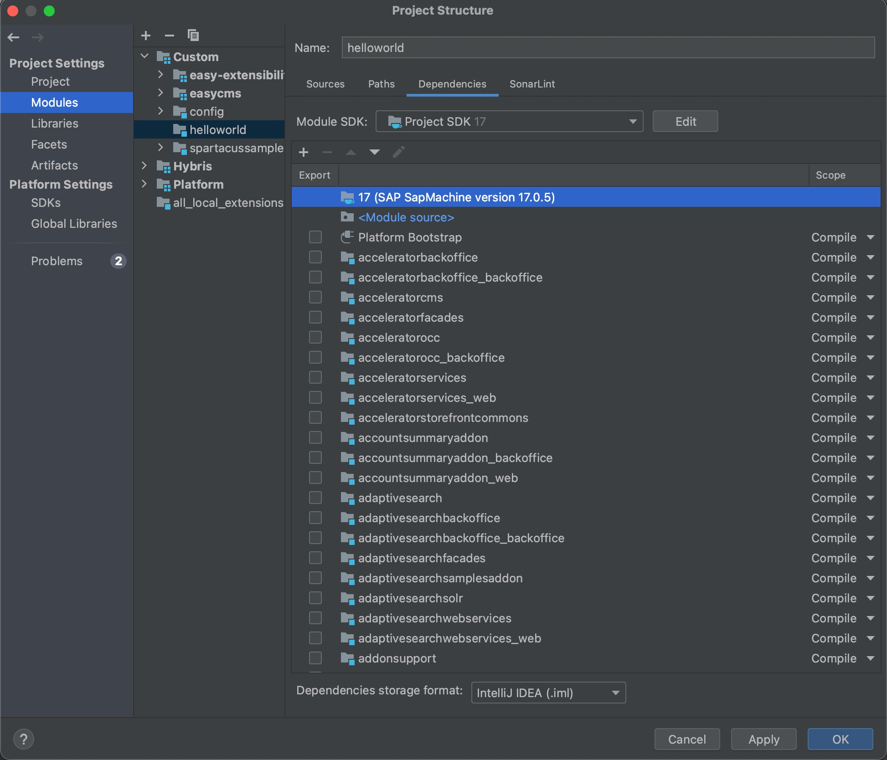Open Dependencies storage format dropdown
This screenshot has height=760, width=887.
pyautogui.click(x=548, y=693)
